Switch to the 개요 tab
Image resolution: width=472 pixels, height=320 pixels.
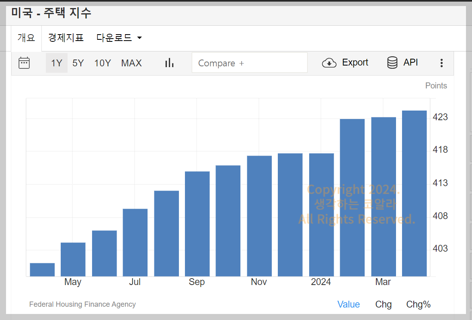click(27, 38)
